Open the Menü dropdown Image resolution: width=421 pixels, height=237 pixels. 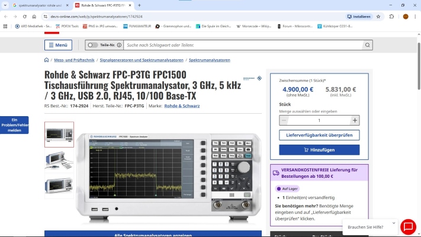[58, 45]
